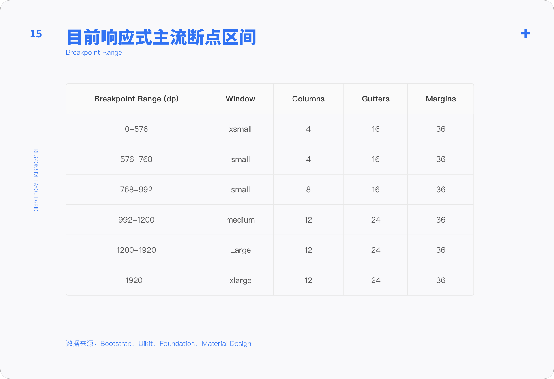Click the slide number 15
The height and width of the screenshot is (379, 554).
36,34
